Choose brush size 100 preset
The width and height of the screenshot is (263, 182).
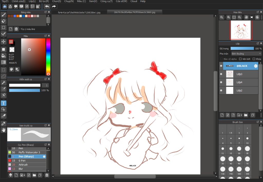[223, 170]
